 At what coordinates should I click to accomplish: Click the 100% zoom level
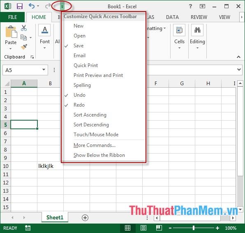(231, 228)
